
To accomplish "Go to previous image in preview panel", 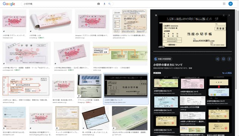I will point(224,15).
